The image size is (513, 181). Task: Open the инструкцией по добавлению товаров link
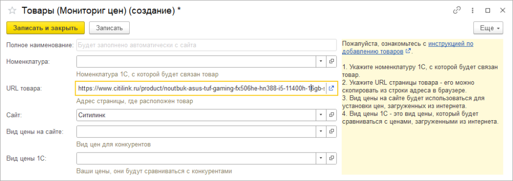pos(407,47)
